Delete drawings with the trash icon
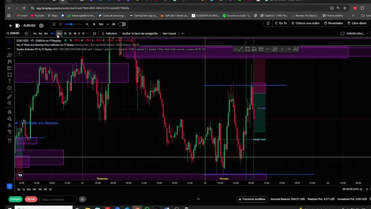Viewport: 371px width, 209px height. pos(10,140)
